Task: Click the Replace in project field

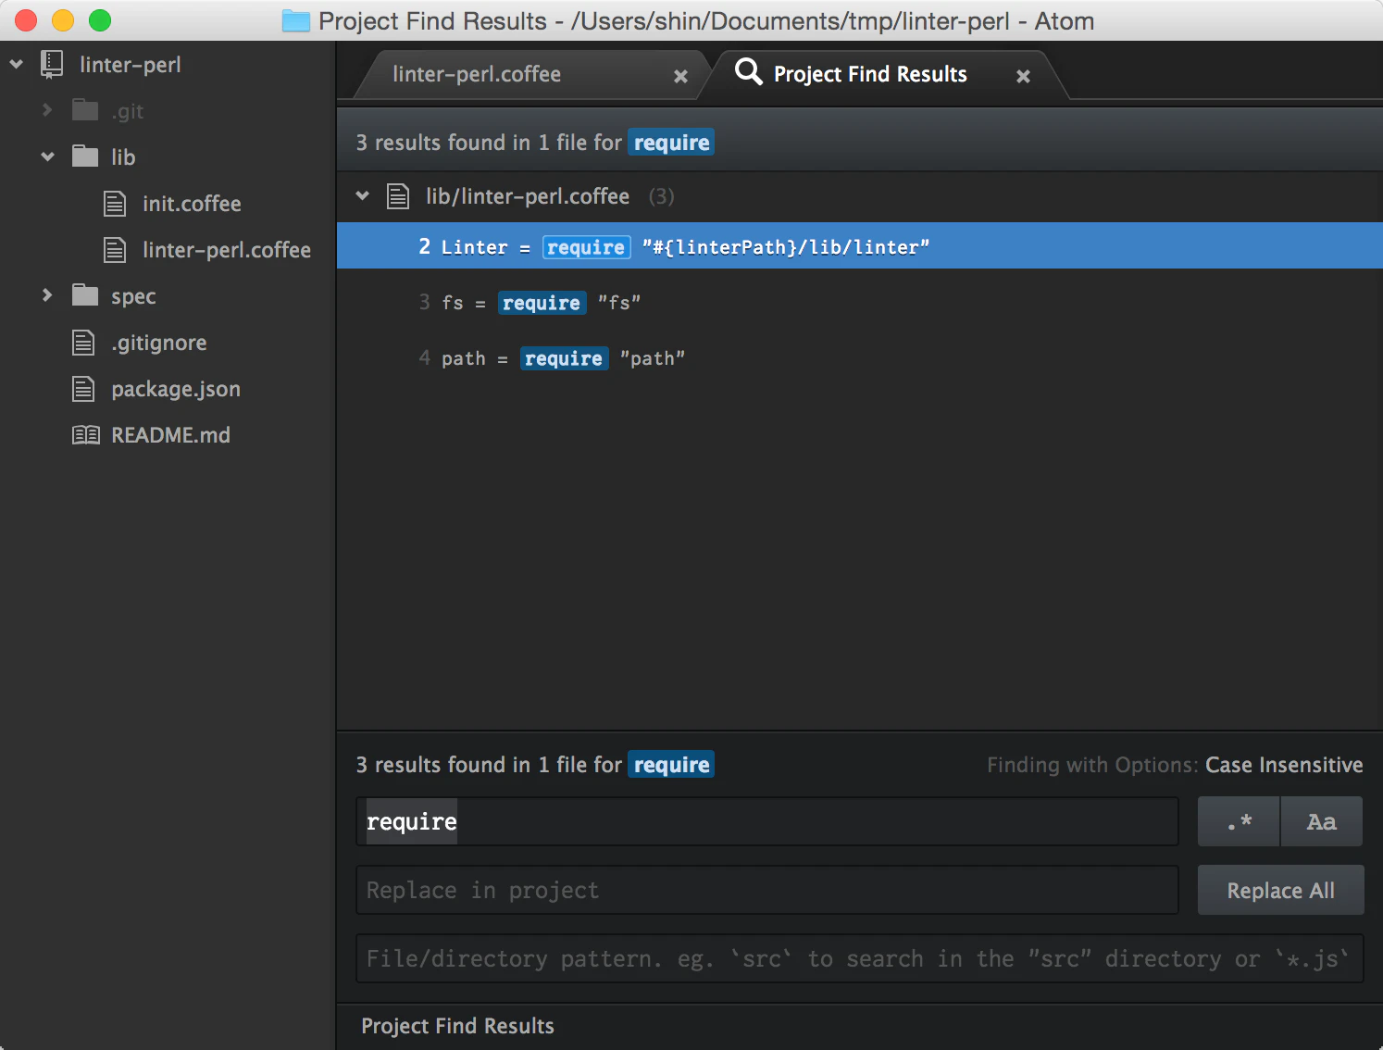Action: point(767,890)
